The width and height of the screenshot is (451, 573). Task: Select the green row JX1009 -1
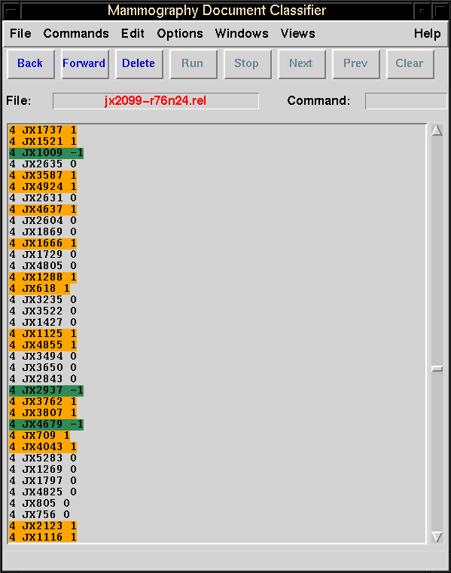pyautogui.click(x=47, y=153)
